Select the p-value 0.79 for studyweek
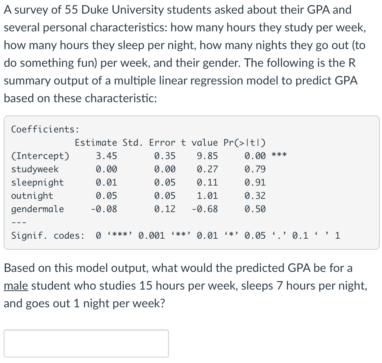This screenshot has height=363, width=382. click(x=255, y=169)
